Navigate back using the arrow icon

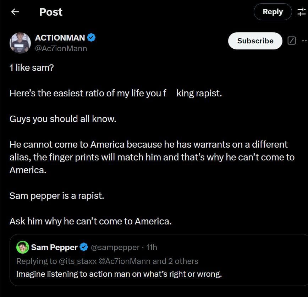pyautogui.click(x=15, y=12)
